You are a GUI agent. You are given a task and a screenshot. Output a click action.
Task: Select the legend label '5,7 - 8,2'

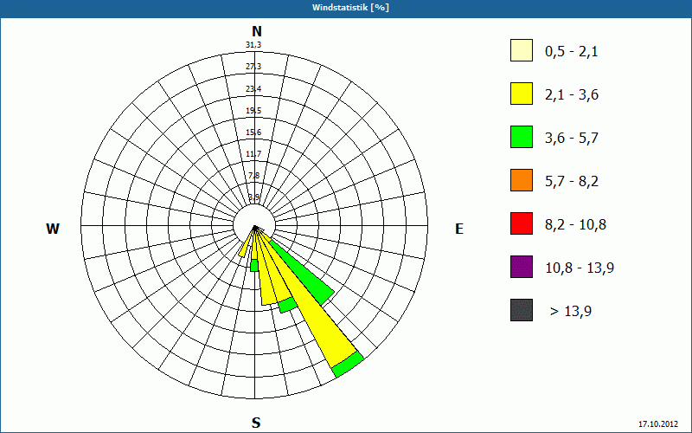coord(572,182)
